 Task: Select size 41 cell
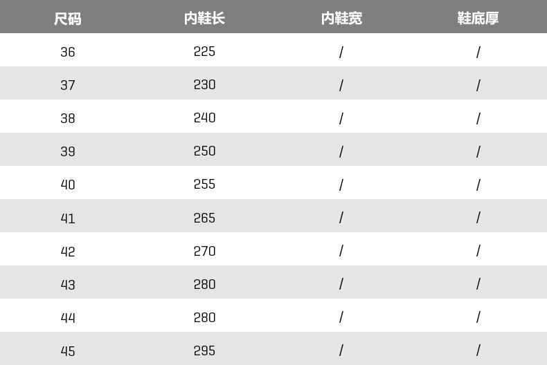click(x=68, y=218)
